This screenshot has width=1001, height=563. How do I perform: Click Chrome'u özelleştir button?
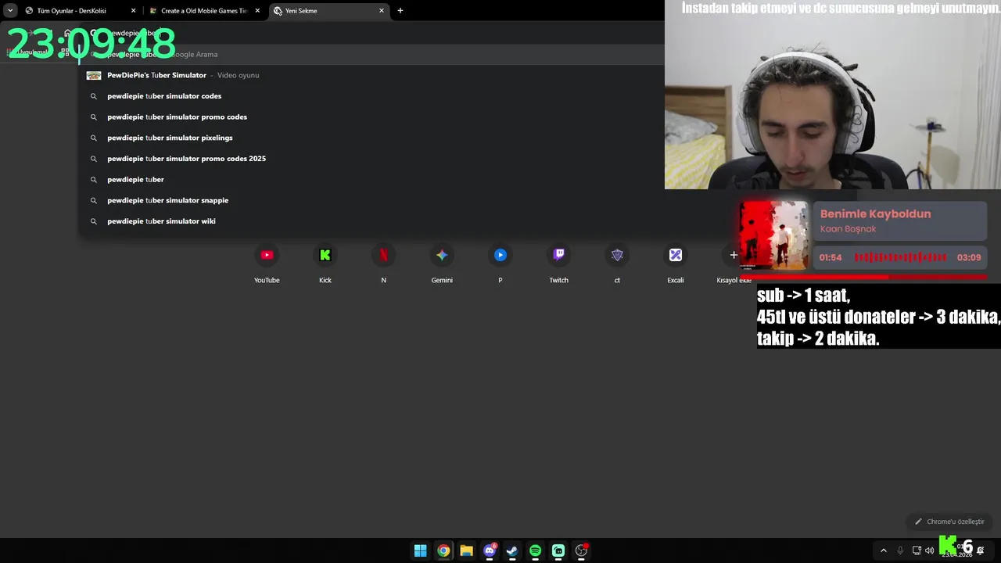949,522
